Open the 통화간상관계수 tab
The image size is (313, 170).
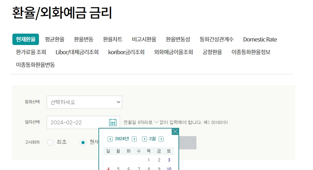217,39
